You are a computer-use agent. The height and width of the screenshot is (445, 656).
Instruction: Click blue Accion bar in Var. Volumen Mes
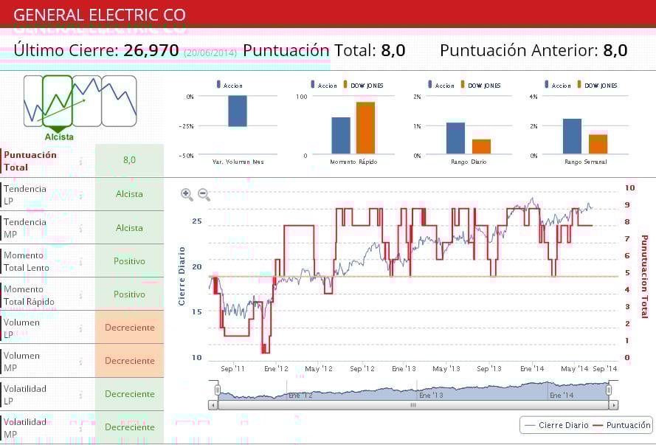click(x=238, y=111)
